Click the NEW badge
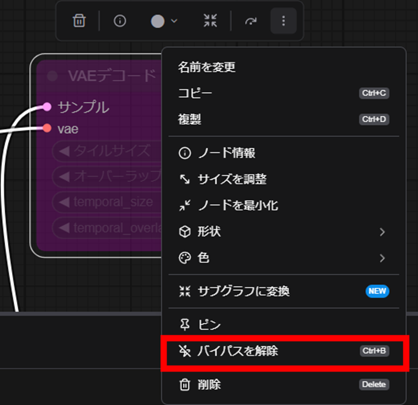Screen dimensions: 418x405 tap(377, 291)
